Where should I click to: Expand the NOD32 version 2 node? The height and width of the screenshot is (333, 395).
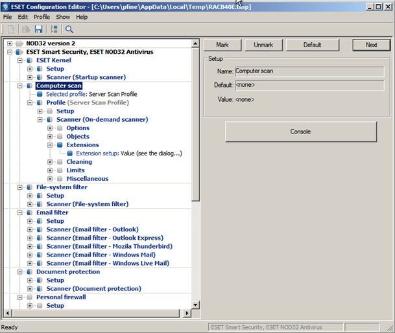pos(10,43)
